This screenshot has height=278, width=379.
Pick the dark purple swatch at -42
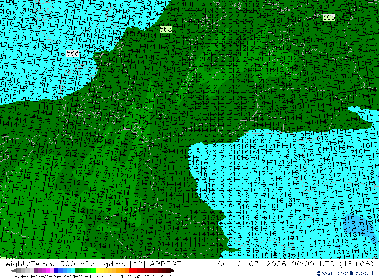36,270
